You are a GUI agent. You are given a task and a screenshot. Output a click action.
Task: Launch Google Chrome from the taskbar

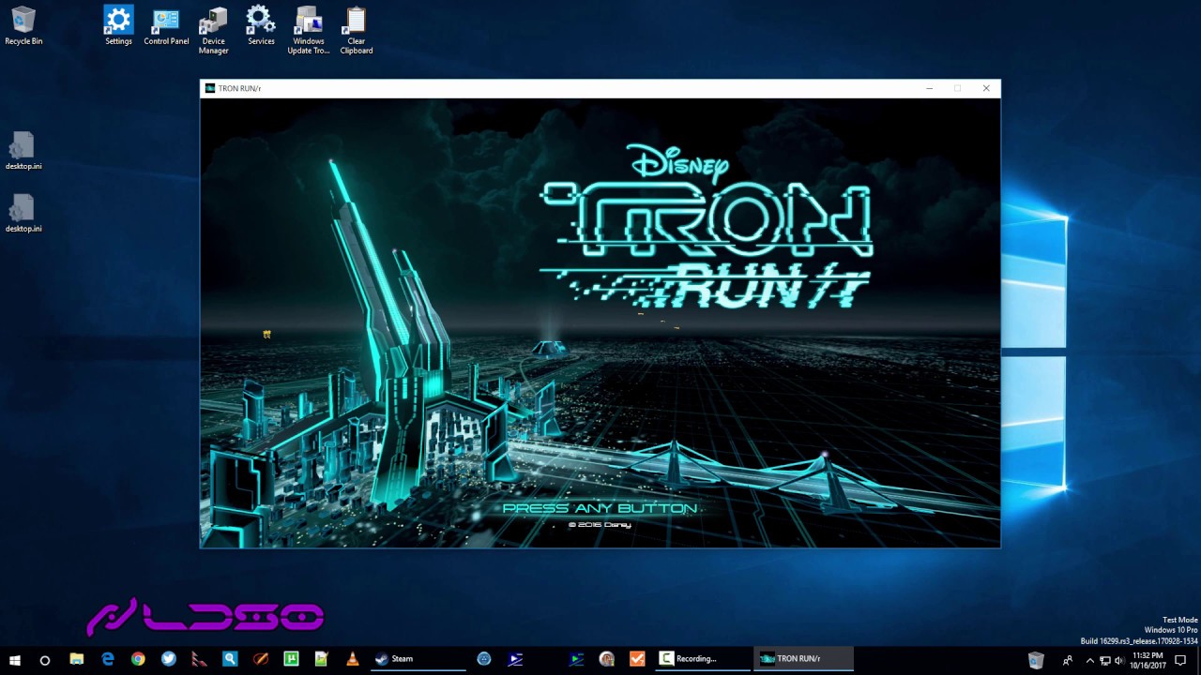138,659
